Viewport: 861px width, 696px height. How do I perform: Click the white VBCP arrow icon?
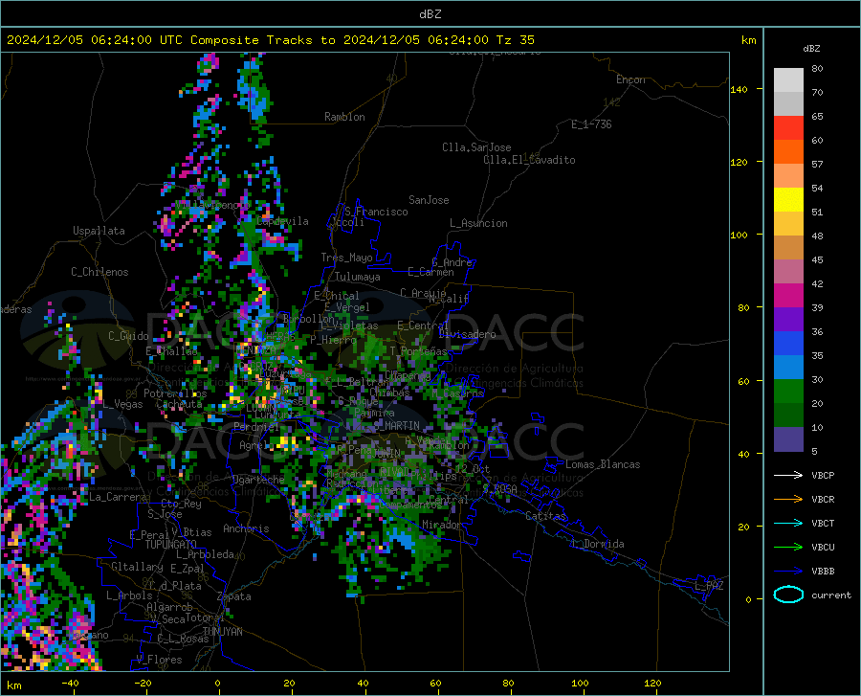point(788,475)
